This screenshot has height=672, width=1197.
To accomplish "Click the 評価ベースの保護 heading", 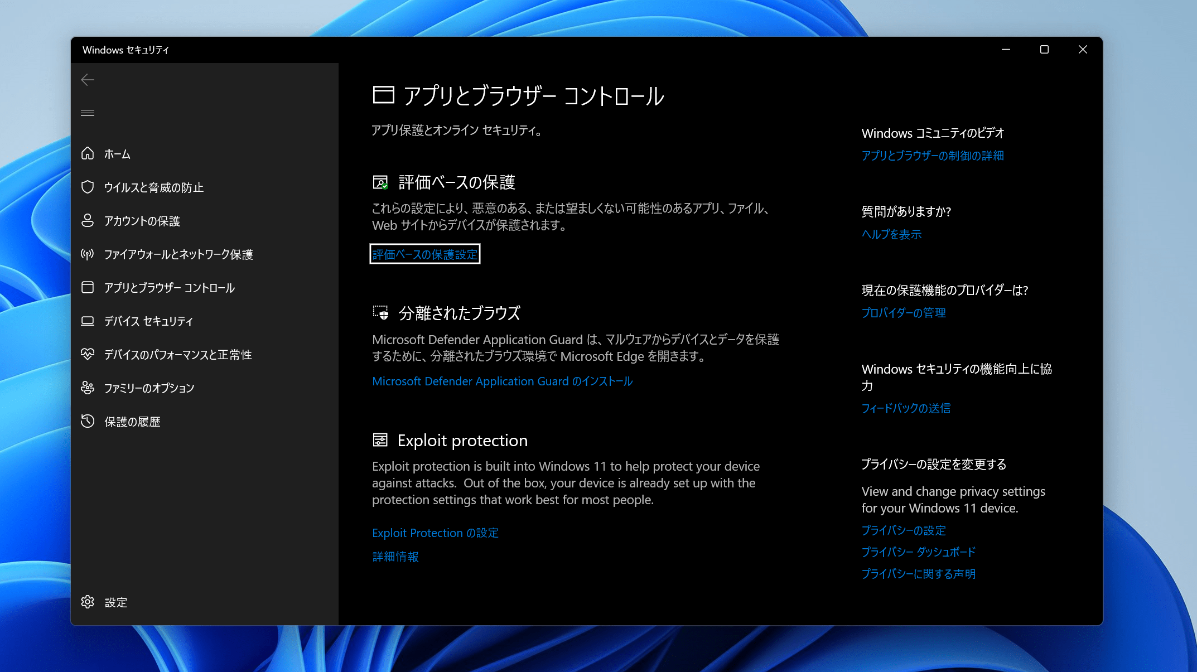I will pyautogui.click(x=457, y=182).
